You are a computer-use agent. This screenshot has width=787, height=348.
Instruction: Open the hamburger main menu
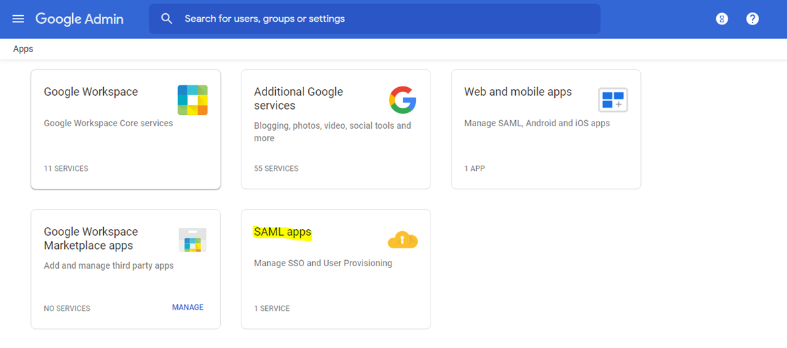click(x=18, y=19)
